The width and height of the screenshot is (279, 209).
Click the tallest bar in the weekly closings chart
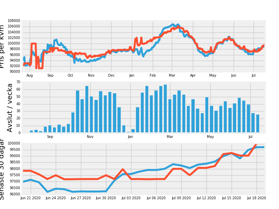point(165,108)
